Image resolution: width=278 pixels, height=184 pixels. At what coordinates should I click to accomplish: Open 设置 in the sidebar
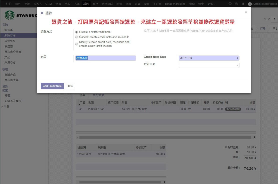coord(7,96)
